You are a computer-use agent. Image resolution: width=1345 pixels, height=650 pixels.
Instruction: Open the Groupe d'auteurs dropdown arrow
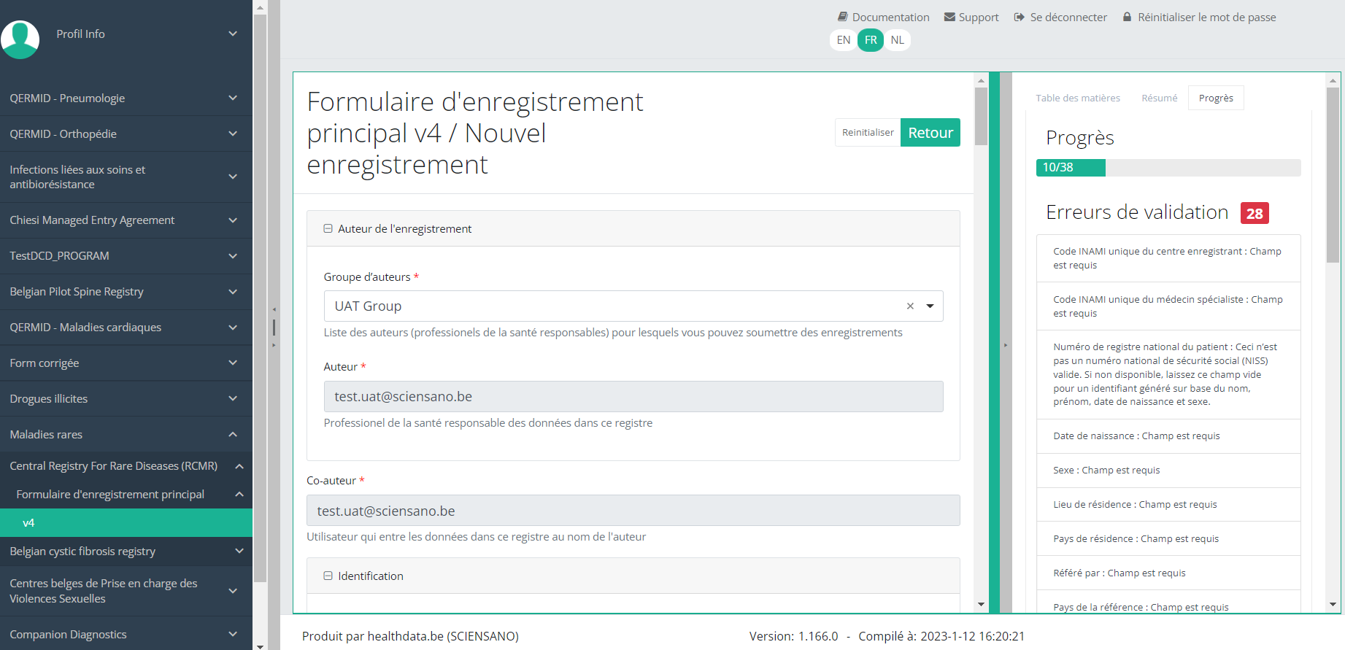pos(930,306)
